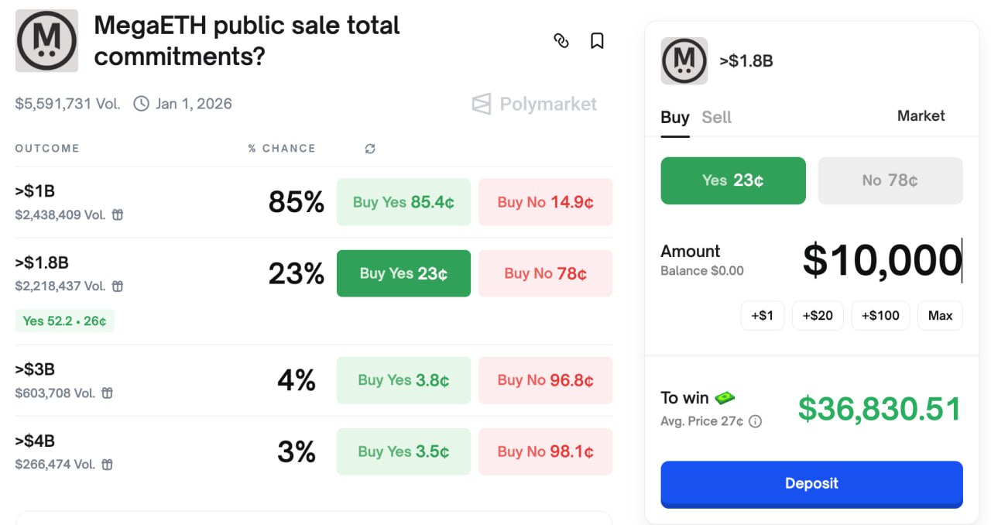Copy the market link icon

click(561, 41)
